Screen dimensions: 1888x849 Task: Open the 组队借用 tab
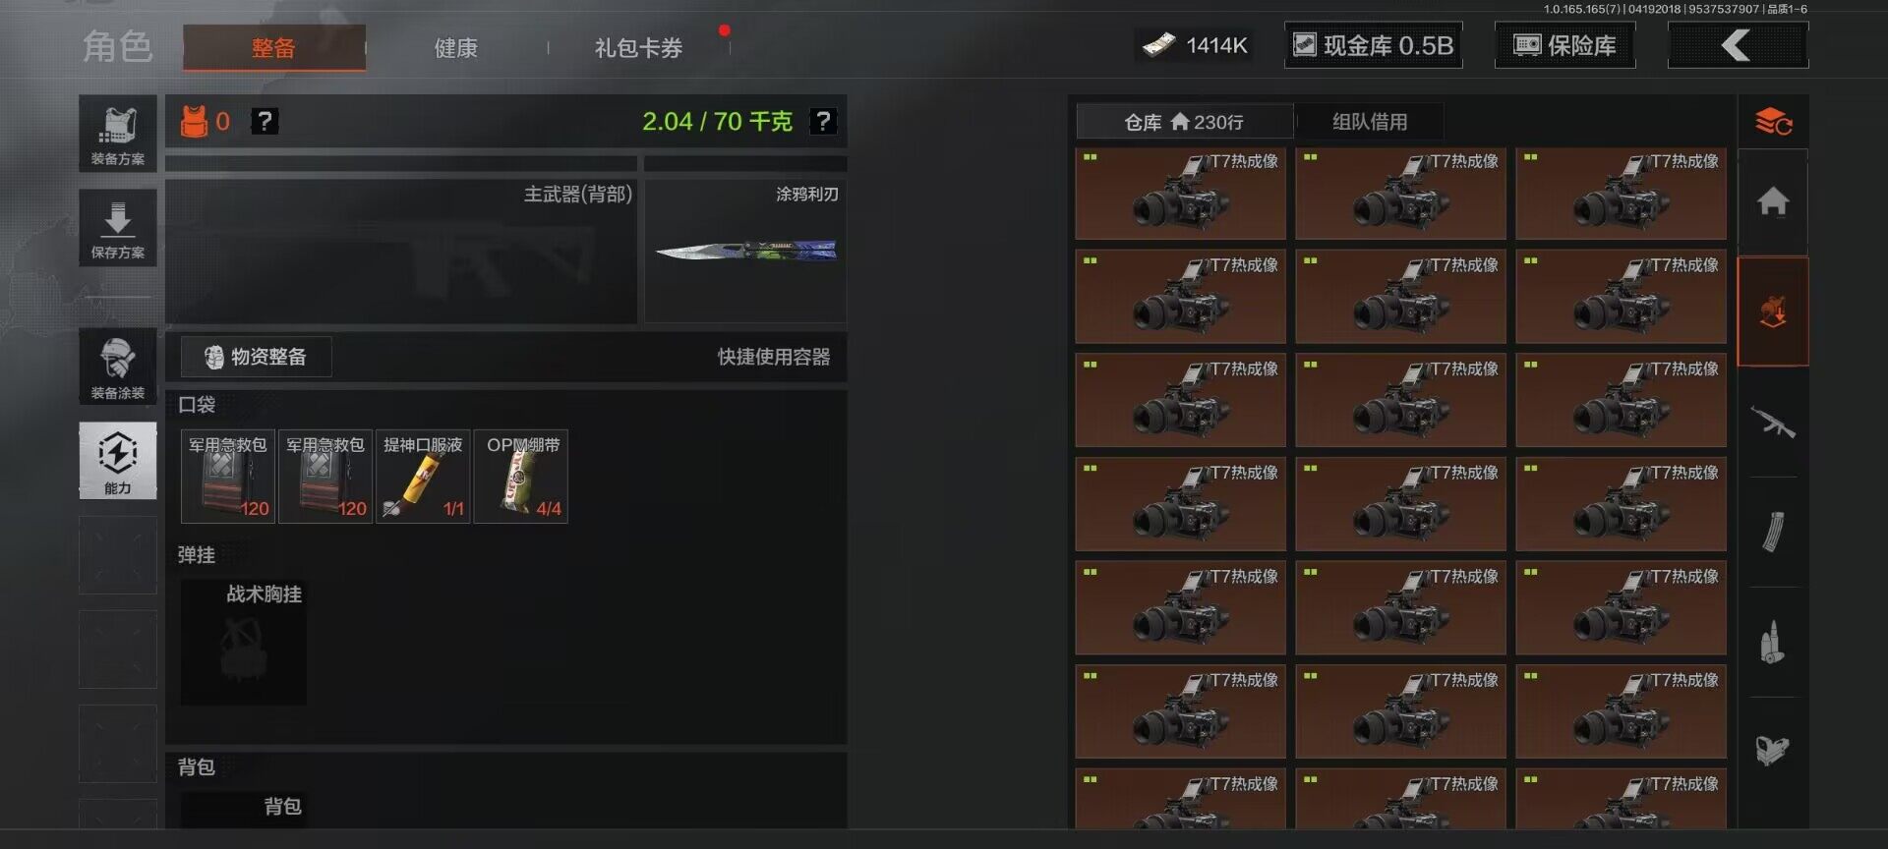1370,122
